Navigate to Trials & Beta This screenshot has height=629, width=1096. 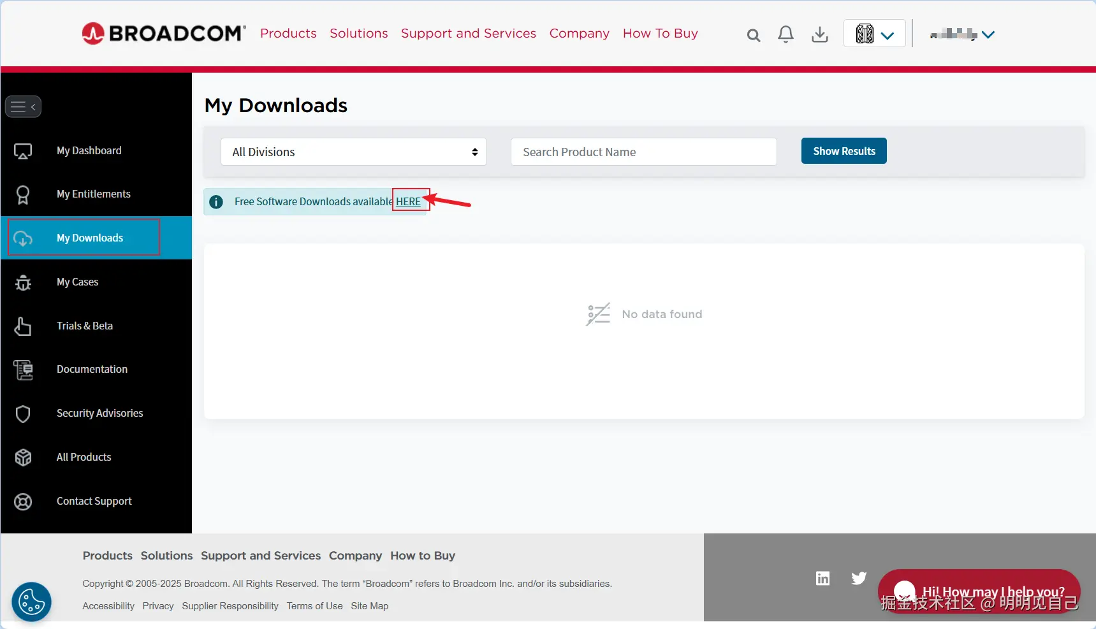(85, 326)
